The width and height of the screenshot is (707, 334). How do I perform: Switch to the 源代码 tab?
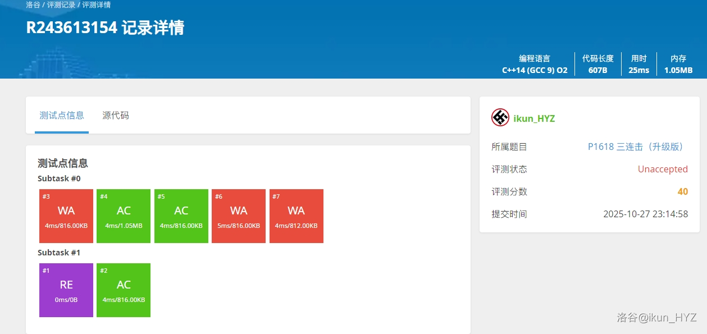[116, 116]
